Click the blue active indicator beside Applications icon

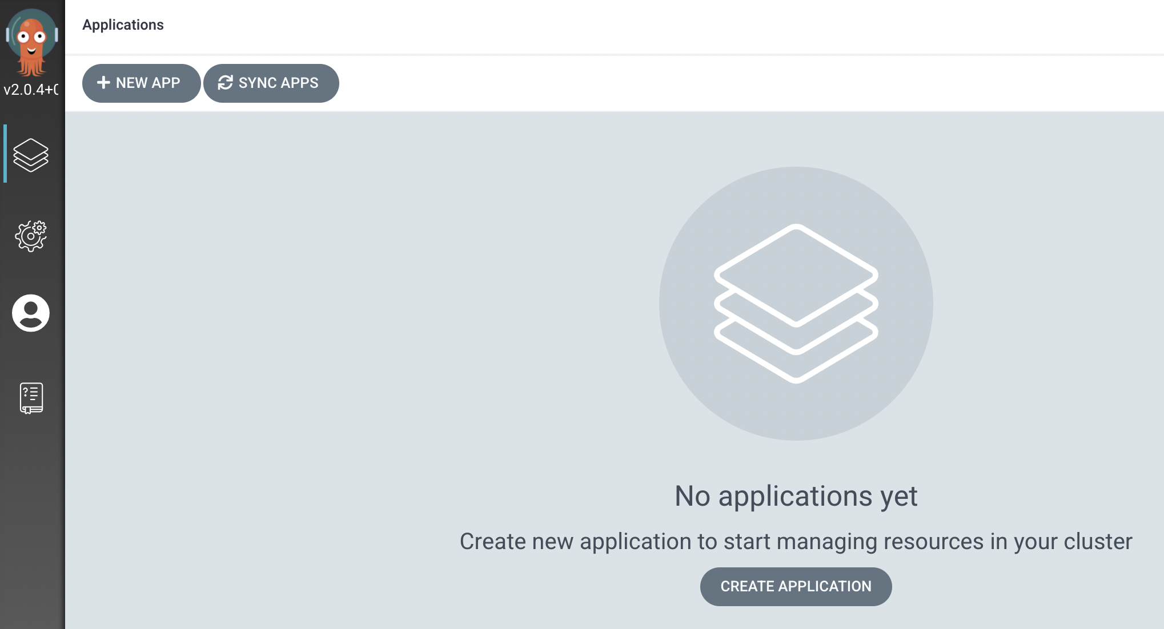click(5, 154)
